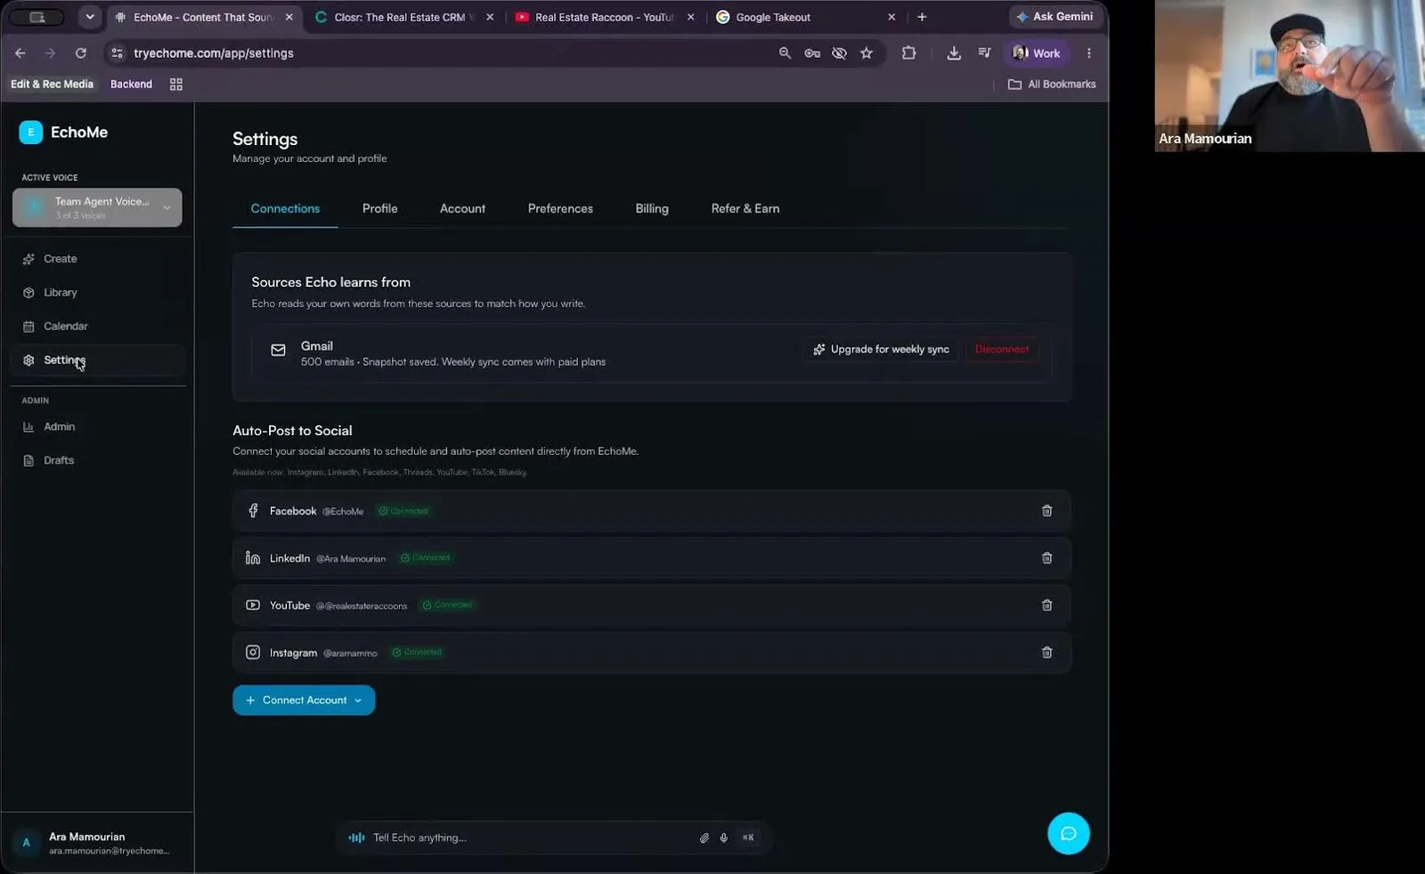Open Library in the sidebar

pyautogui.click(x=97, y=293)
